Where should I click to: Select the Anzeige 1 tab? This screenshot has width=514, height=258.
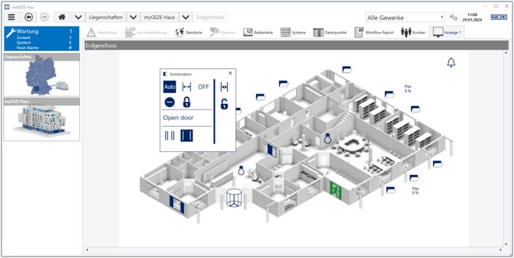pos(447,33)
